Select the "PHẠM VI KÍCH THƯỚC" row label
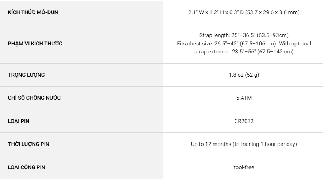This screenshot has width=323, height=179. pos(35,44)
